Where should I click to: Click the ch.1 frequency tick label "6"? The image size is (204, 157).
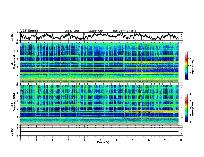coord(18,59)
